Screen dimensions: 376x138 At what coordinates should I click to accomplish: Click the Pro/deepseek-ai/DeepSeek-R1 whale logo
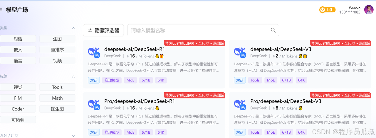click(x=94, y=105)
